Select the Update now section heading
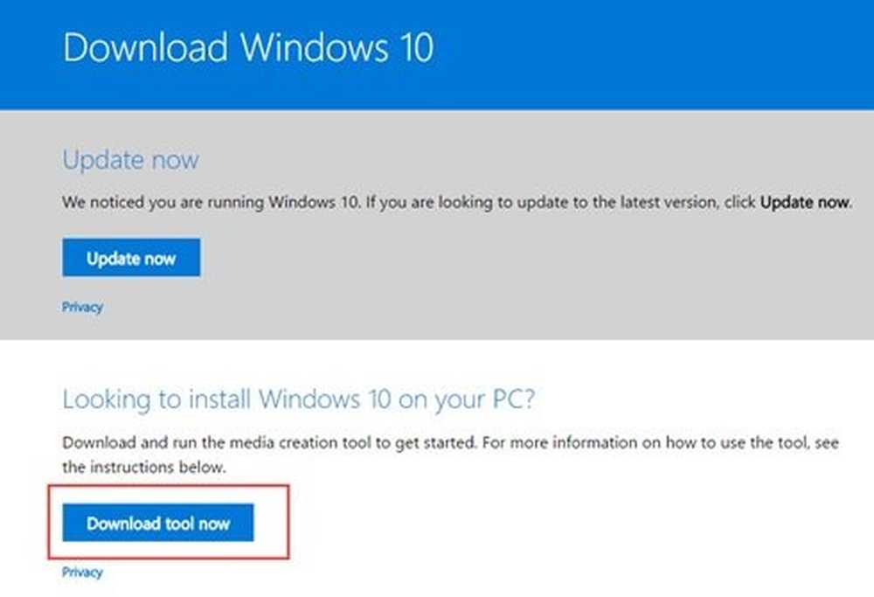Viewport: 874px width, 597px height. [x=130, y=160]
